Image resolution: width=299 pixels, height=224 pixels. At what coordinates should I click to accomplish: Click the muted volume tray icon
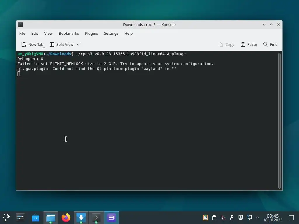tap(223, 218)
